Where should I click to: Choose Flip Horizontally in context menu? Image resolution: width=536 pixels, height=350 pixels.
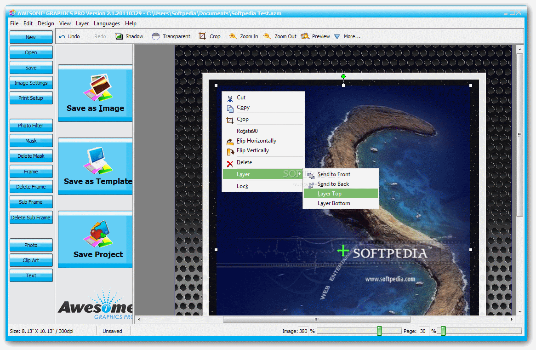click(x=263, y=141)
